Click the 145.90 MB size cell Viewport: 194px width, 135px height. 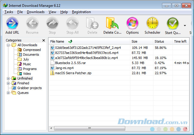[x=140, y=58]
